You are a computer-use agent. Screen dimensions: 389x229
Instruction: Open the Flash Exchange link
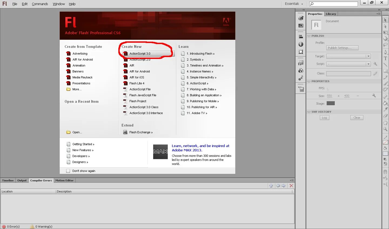(x=141, y=132)
